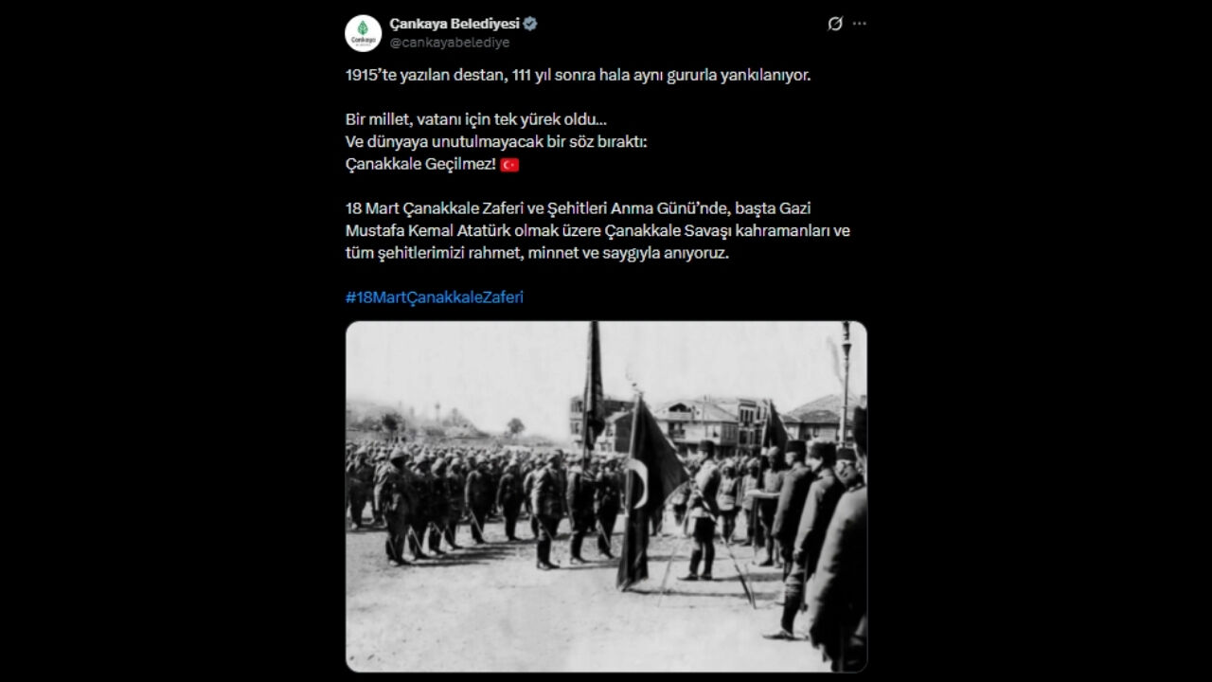Viewport: 1212px width, 682px height.
Task: Open the #18MartÇanakkaleZaferi hashtag
Action: (x=435, y=296)
